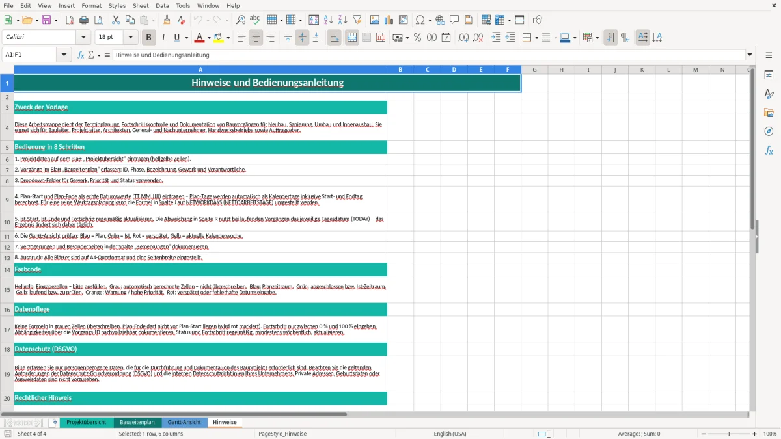
Task: Open Print Preview from the toolbar
Action: pos(98,20)
